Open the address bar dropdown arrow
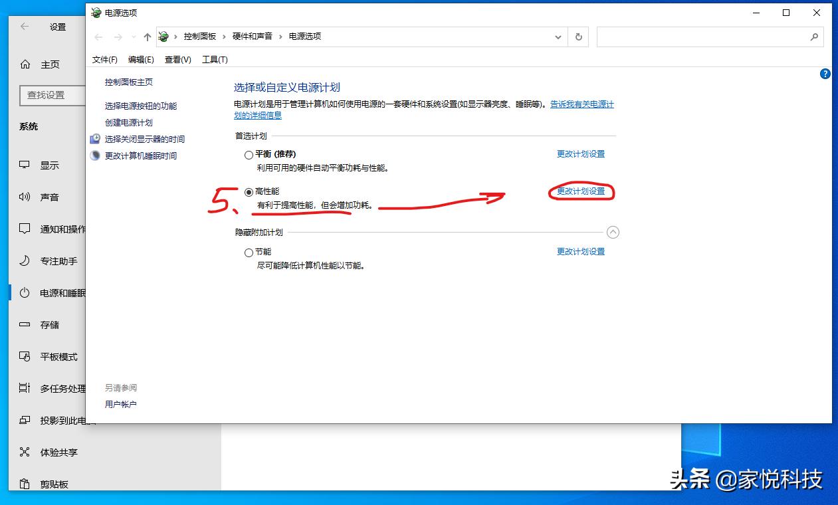 558,37
